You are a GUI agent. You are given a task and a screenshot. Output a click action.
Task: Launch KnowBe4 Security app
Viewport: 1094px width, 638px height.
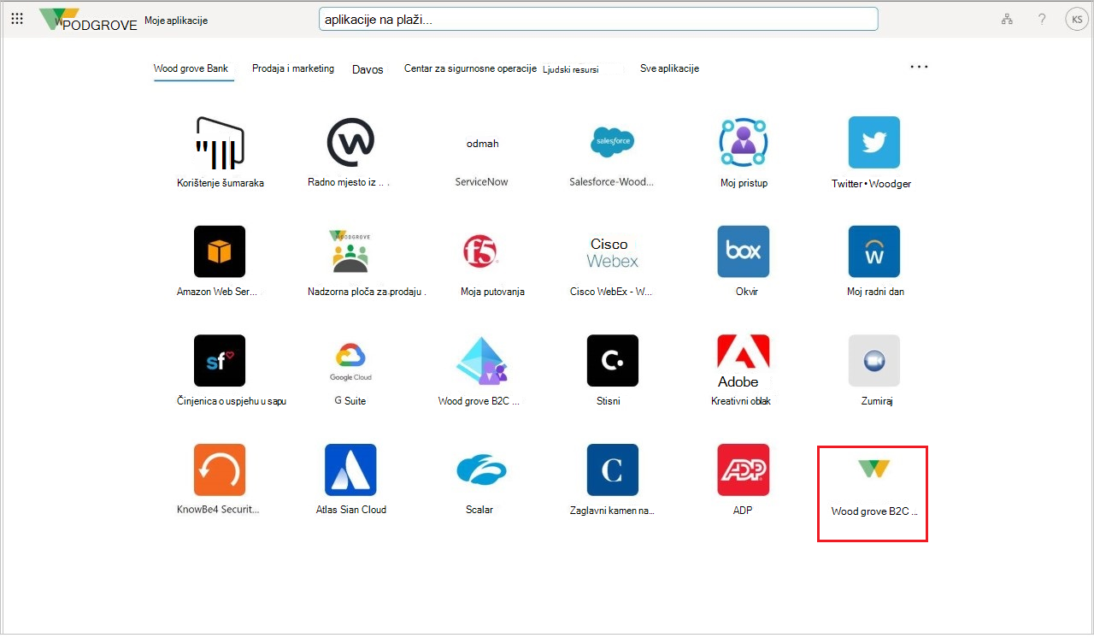tap(220, 470)
